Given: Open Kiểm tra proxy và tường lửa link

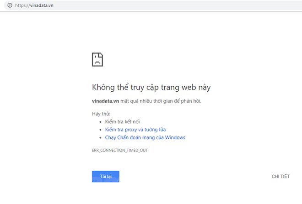Looking at the screenshot, I should point(135,130).
